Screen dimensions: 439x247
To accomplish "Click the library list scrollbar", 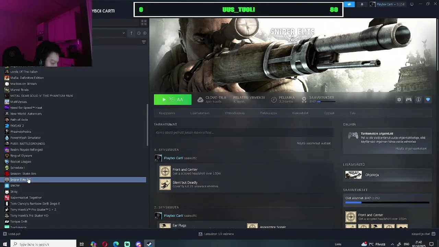I will [x=148, y=125].
